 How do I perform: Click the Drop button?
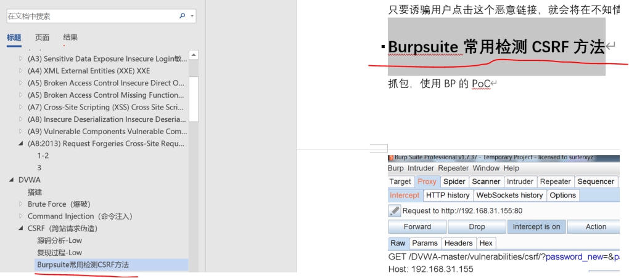pyautogui.click(x=477, y=227)
